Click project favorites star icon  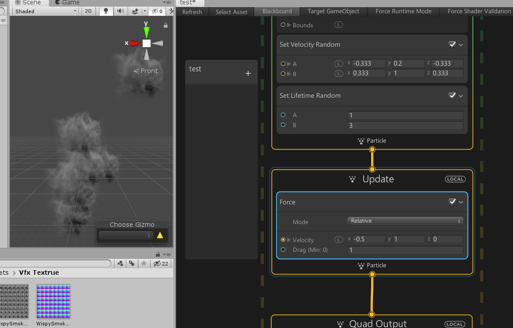click(144, 263)
